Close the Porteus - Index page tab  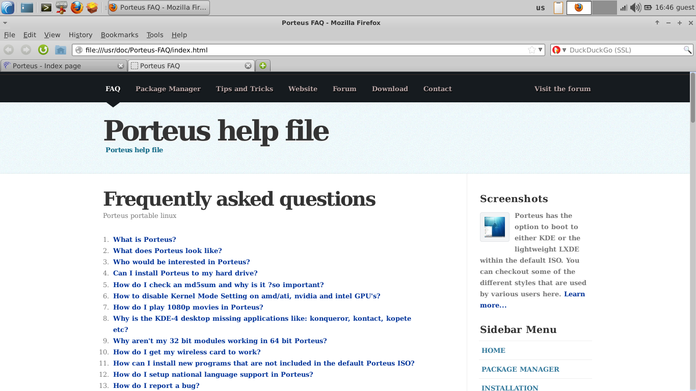click(121, 66)
